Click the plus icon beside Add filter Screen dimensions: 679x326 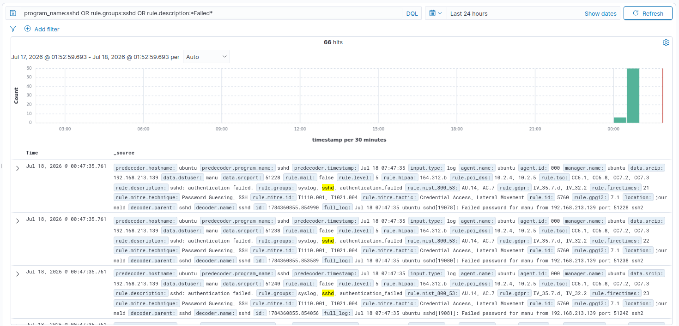(28, 29)
